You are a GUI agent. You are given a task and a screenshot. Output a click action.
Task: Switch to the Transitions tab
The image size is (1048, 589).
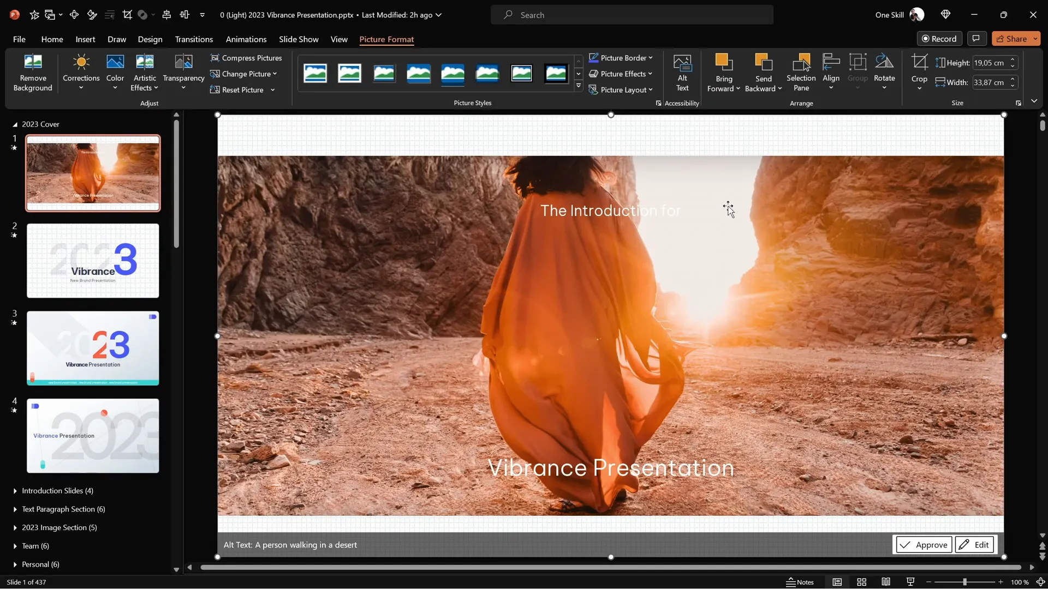(x=194, y=39)
